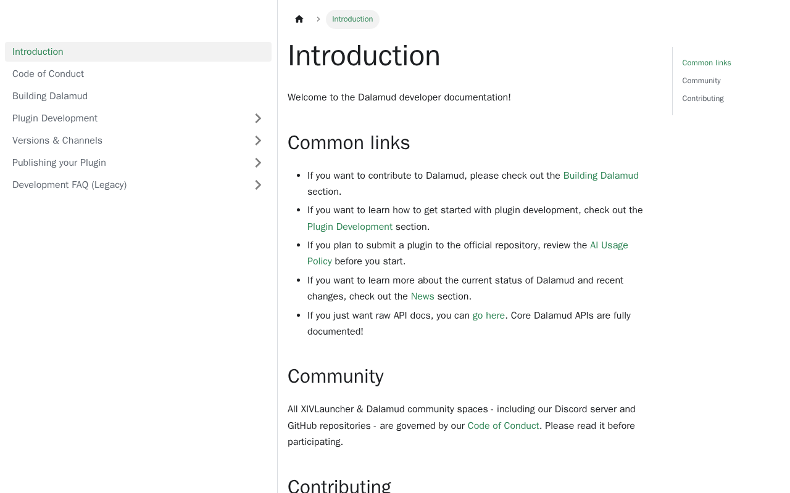Click the home icon in breadcrumbs

299,19
